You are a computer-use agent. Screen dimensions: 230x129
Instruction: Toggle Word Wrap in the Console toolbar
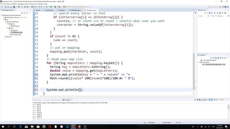click(x=207, y=100)
